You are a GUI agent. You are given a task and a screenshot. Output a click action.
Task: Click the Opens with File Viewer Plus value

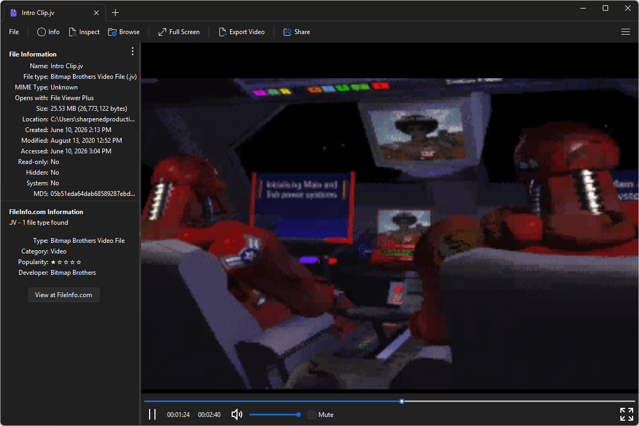click(72, 98)
